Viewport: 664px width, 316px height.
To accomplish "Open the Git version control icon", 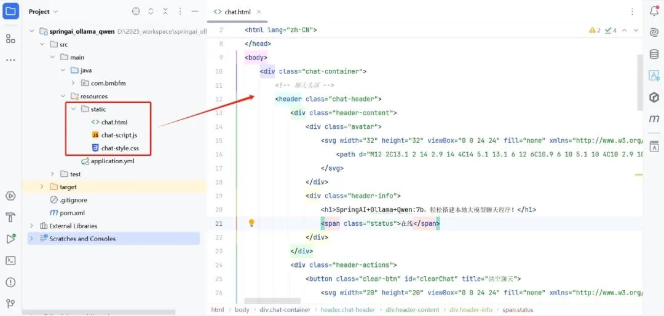I will tap(10, 304).
